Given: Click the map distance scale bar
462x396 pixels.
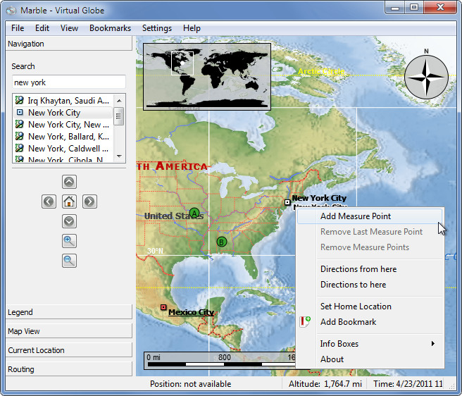Looking at the screenshot, I should [220, 361].
